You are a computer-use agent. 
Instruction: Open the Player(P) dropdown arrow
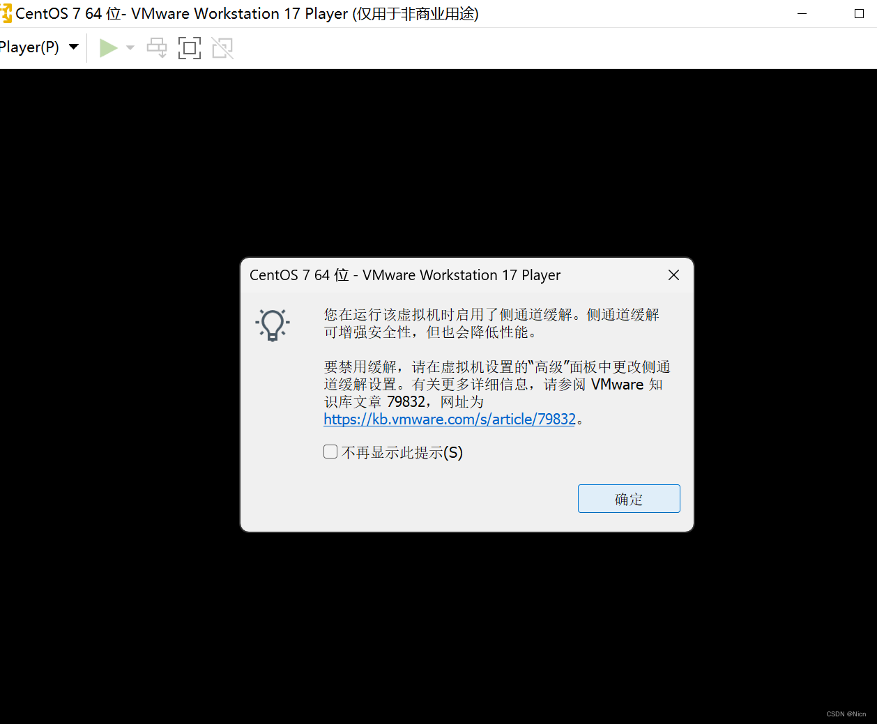click(73, 47)
